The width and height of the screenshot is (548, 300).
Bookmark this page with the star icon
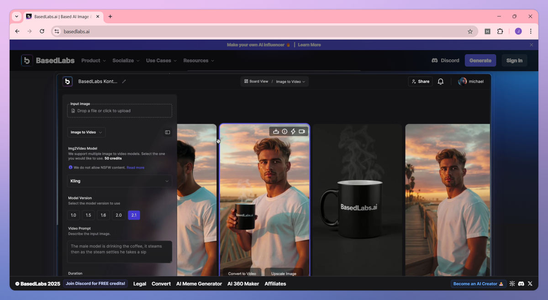coord(470,32)
